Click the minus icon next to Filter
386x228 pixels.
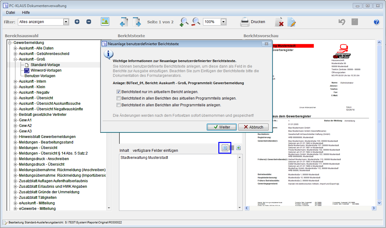point(89,22)
